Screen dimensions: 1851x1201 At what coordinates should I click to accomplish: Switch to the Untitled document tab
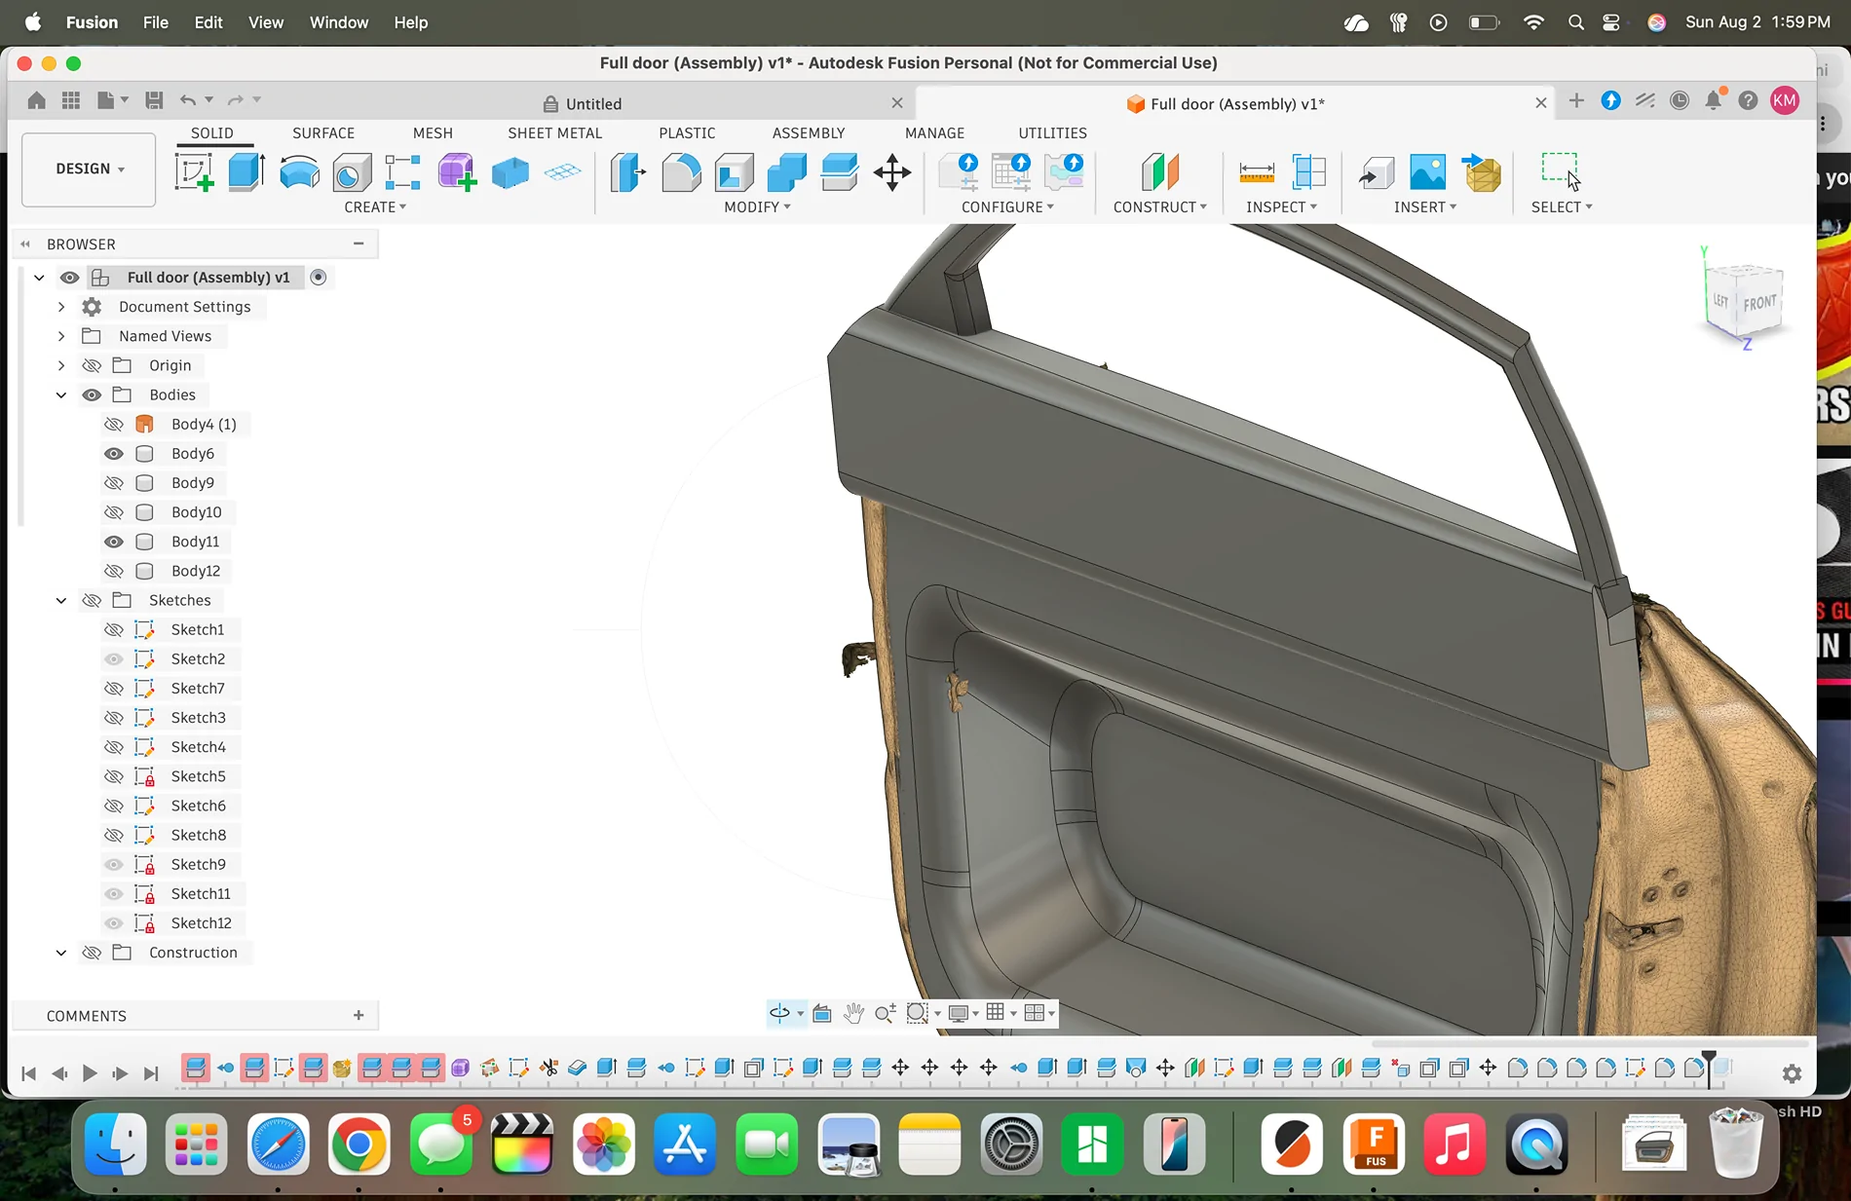pyautogui.click(x=593, y=103)
